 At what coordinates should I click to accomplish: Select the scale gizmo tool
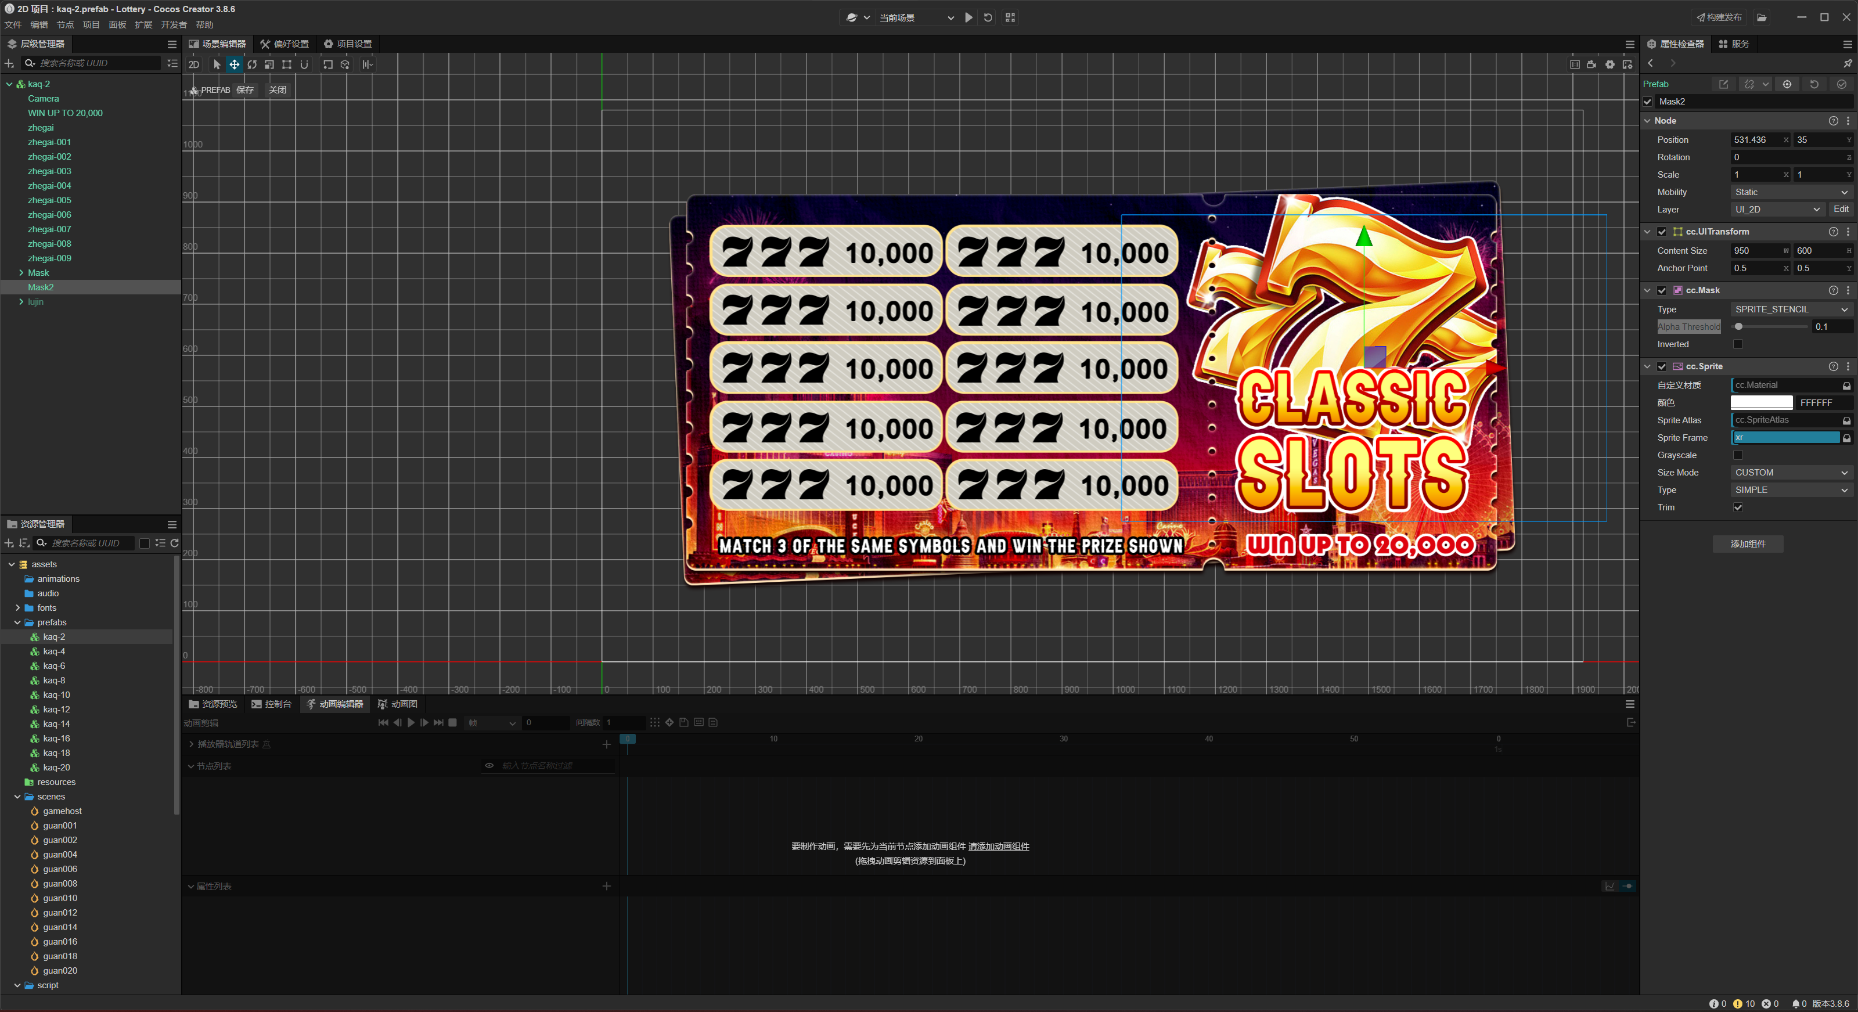269,65
